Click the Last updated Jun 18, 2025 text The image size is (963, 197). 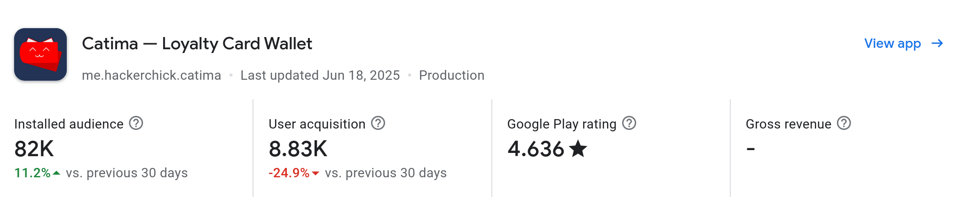click(320, 75)
